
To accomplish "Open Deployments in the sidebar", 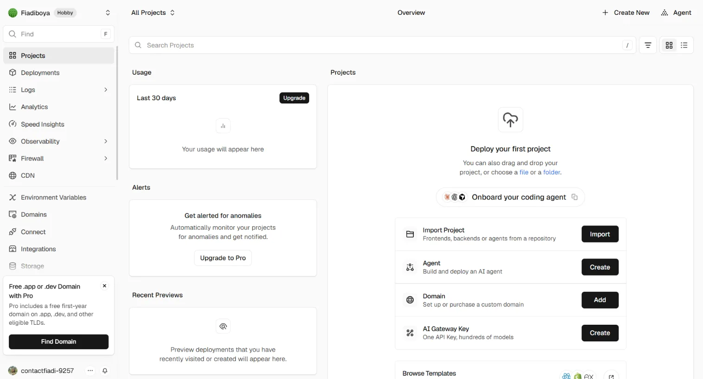I will tap(58, 73).
